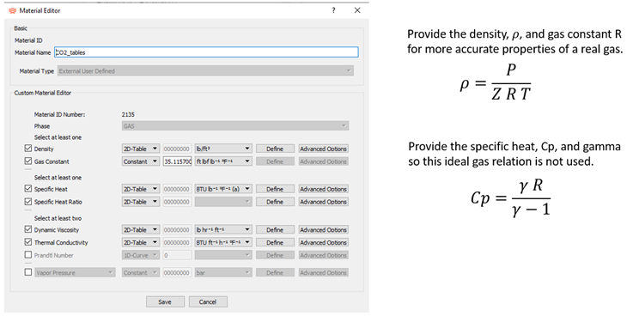Open Gas Constant units dropdown
Screen dimensions: 627x316
223,161
